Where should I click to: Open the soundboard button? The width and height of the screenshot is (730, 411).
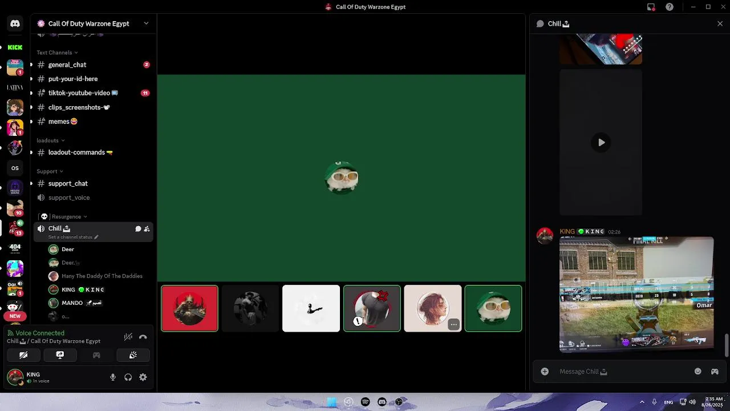(x=133, y=355)
